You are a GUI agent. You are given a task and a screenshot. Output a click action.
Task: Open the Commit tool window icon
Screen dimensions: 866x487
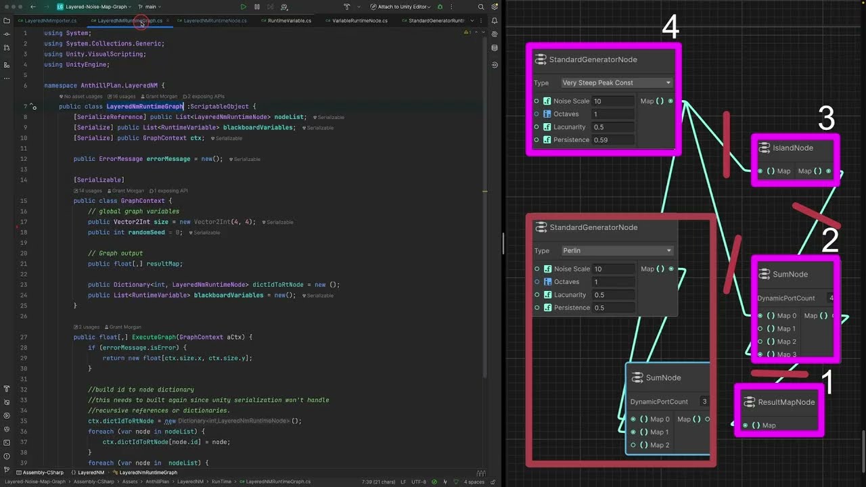(x=7, y=34)
